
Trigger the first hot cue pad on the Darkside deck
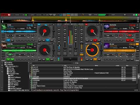tap(106, 40)
